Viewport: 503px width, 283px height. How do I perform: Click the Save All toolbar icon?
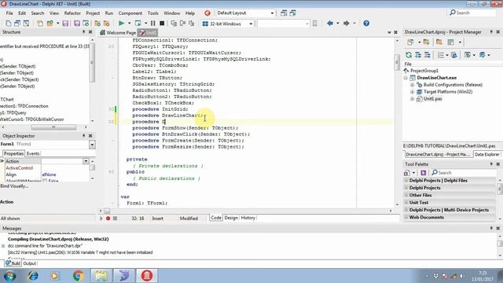tap(77, 24)
